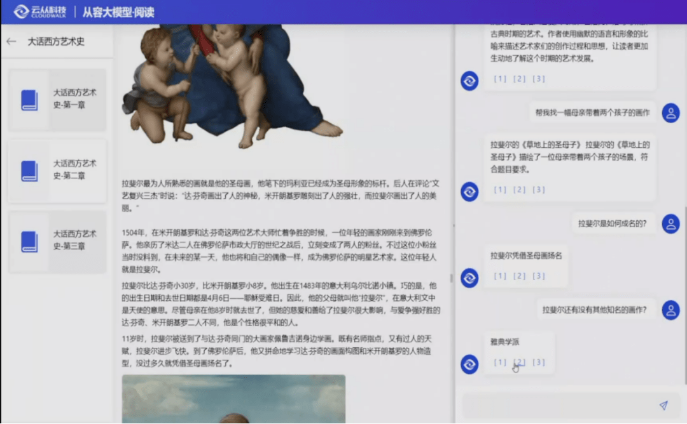
Task: Open citation [1] under the 雅典学派 answer
Action: click(x=499, y=364)
